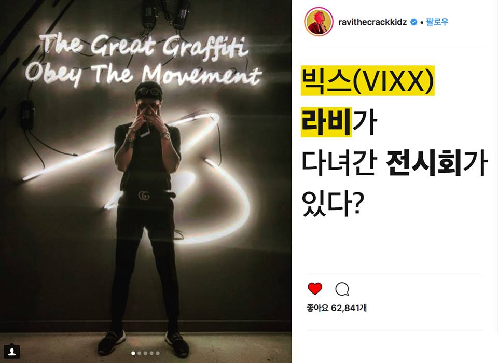
Task: Click the yellow highlighted 빅스(VIXX) text
Action: (367, 81)
